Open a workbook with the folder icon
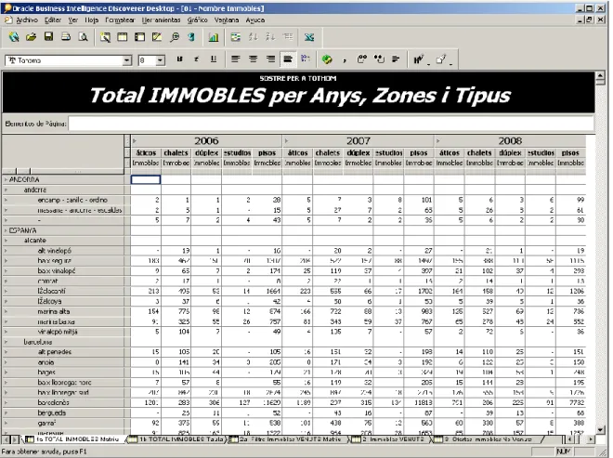Screen dimensions: 613x458 [x=32, y=37]
